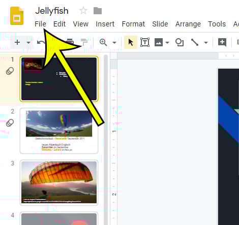The width and height of the screenshot is (239, 225).
Task: Open the move-to-folder icon
Action: (x=98, y=11)
